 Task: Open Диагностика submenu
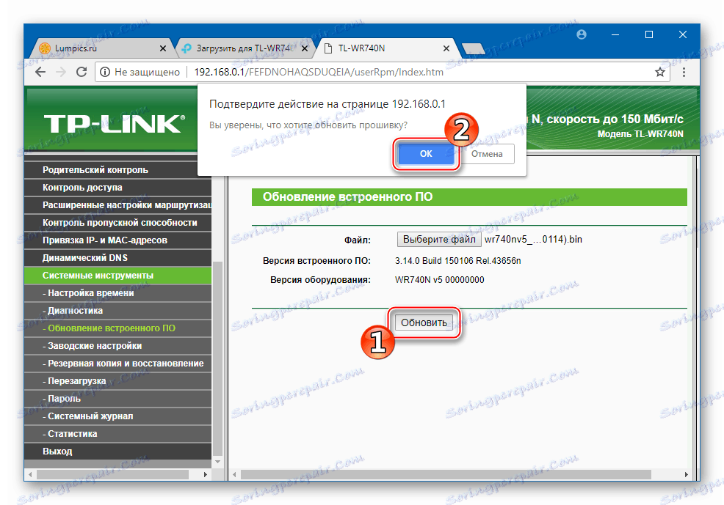click(117, 311)
